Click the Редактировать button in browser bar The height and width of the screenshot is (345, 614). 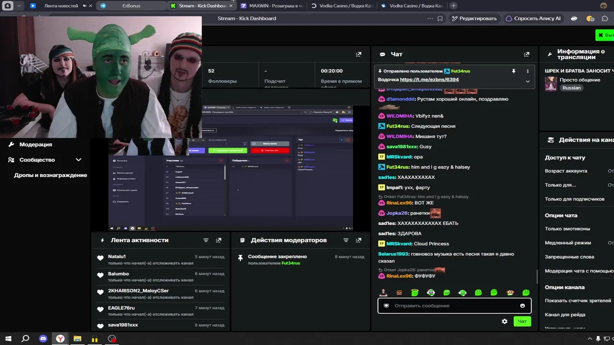pos(473,19)
